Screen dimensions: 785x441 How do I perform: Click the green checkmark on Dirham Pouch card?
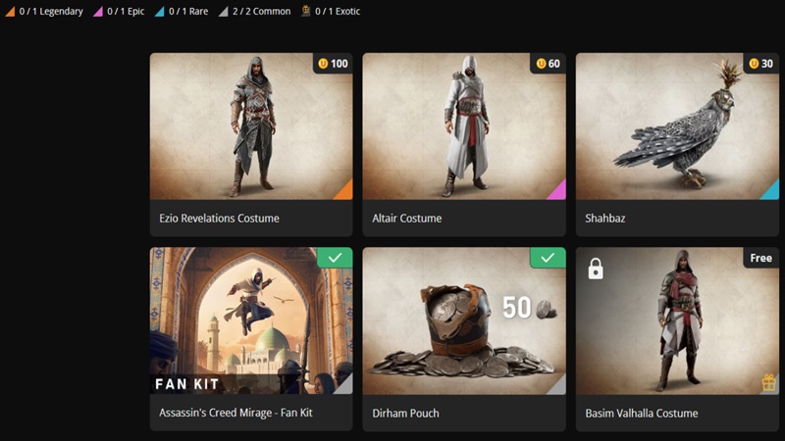[548, 258]
